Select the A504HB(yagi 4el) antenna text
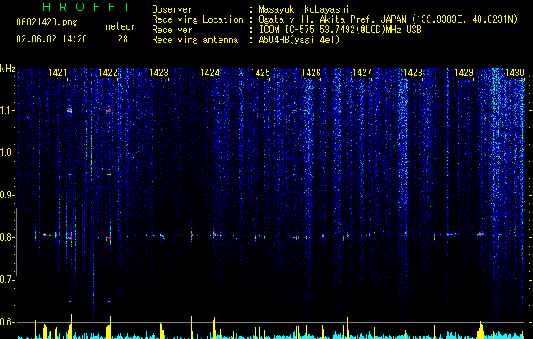This screenshot has width=533, height=339. [x=299, y=40]
